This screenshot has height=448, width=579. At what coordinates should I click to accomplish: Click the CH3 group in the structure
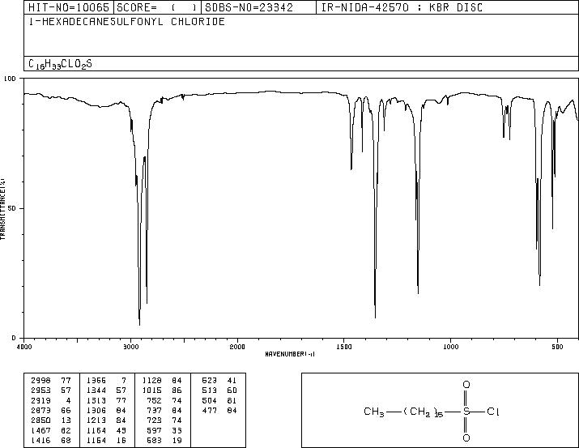point(373,412)
